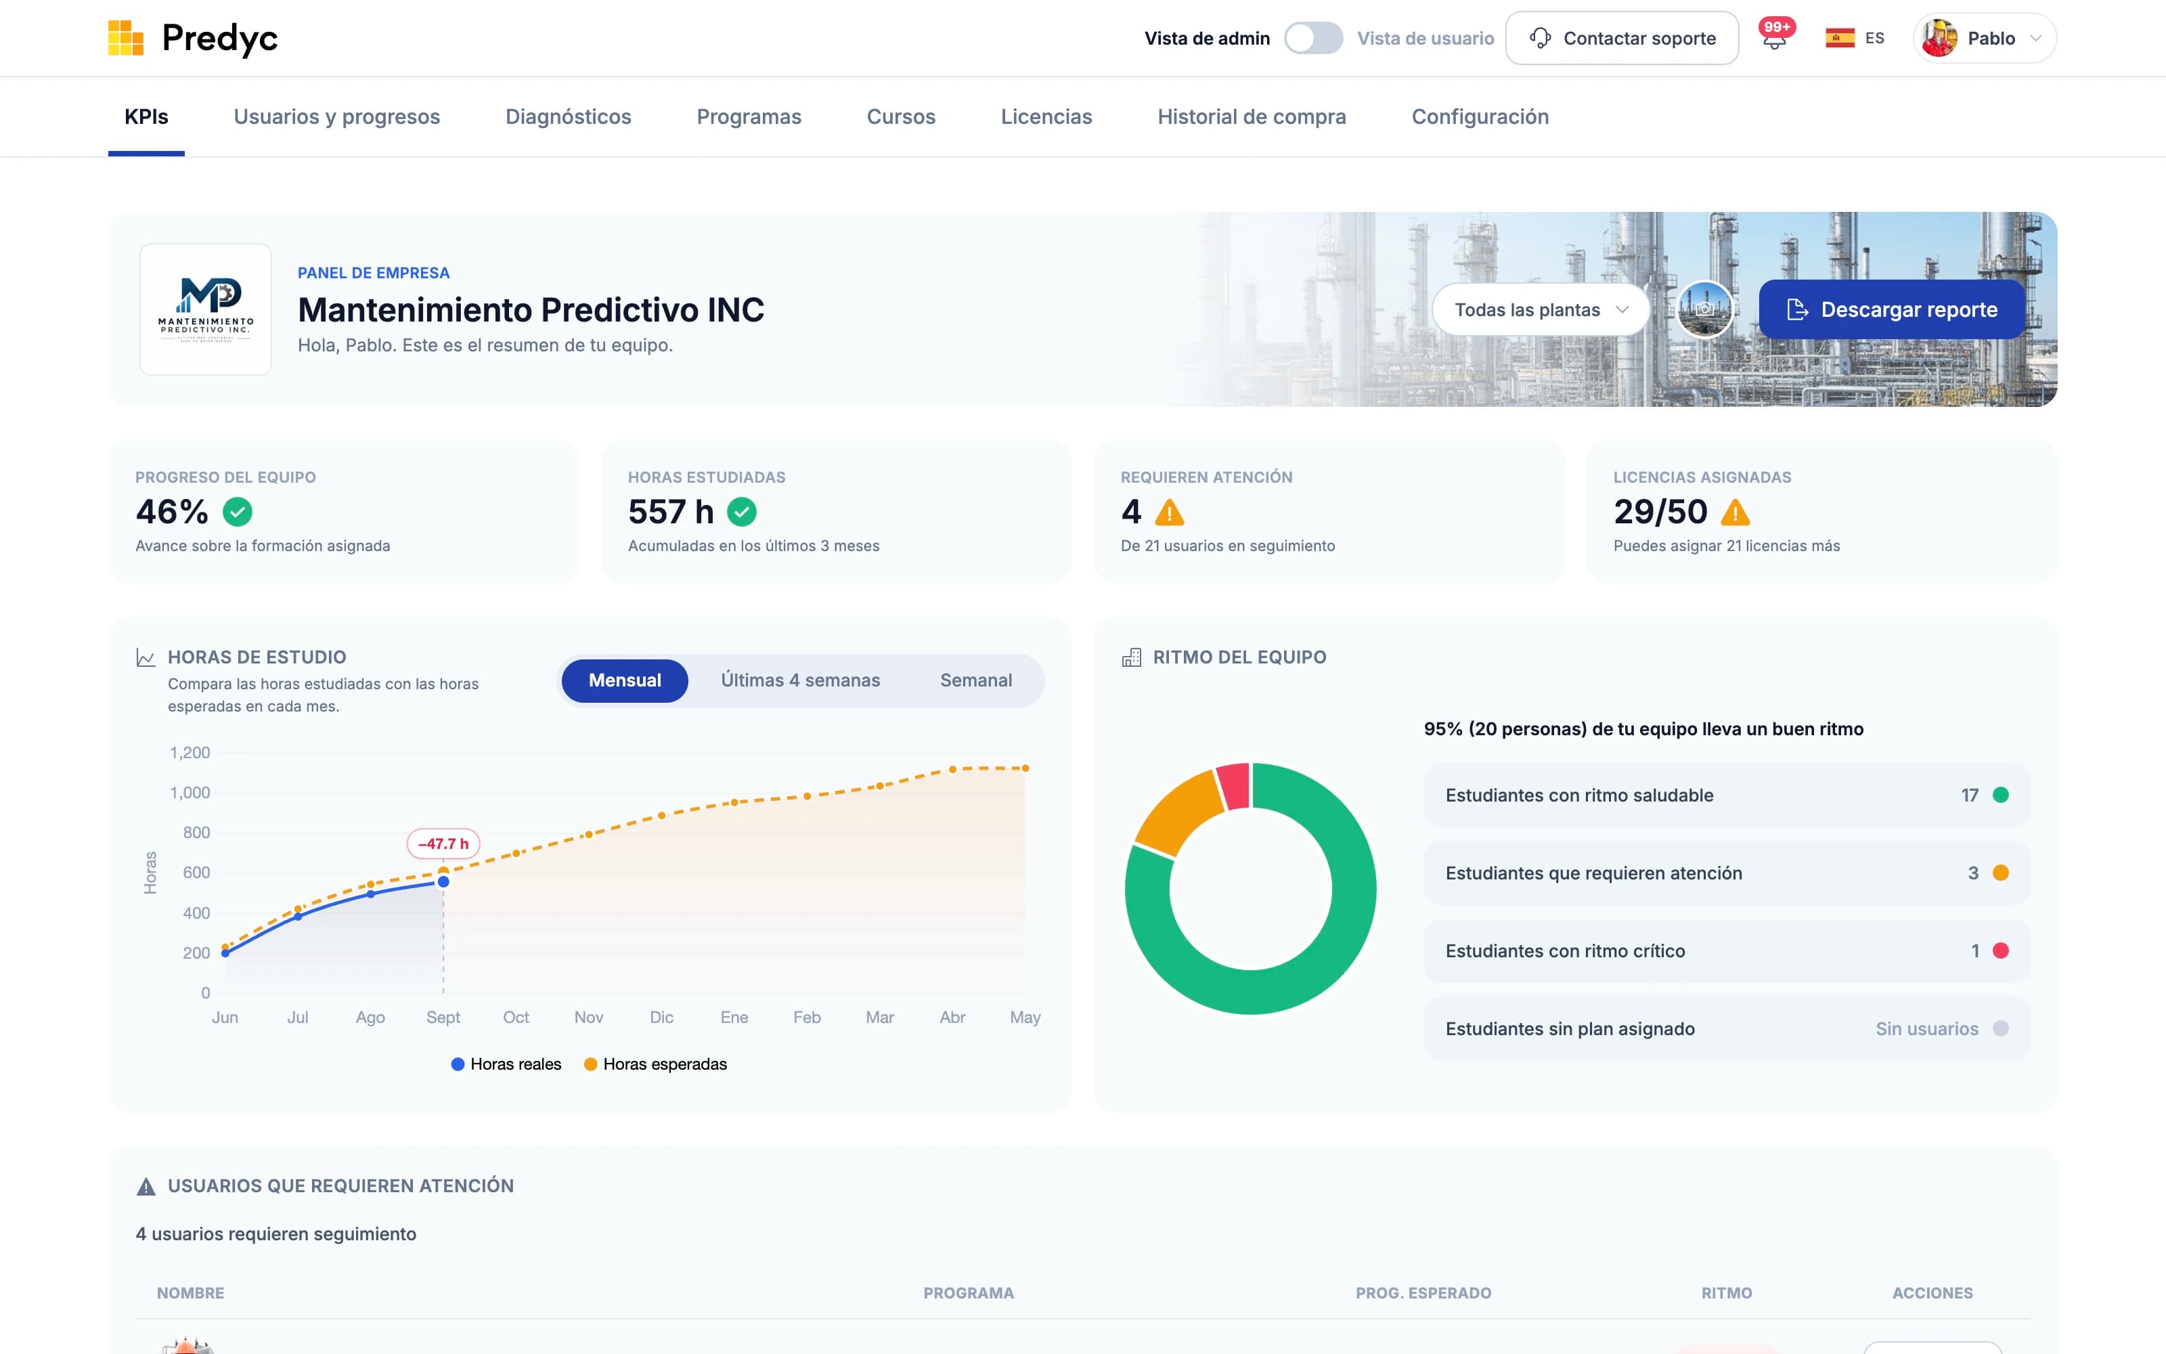Image resolution: width=2166 pixels, height=1354 pixels.
Task: Click the gray dot for sin plan asignado
Action: click(x=2000, y=1029)
